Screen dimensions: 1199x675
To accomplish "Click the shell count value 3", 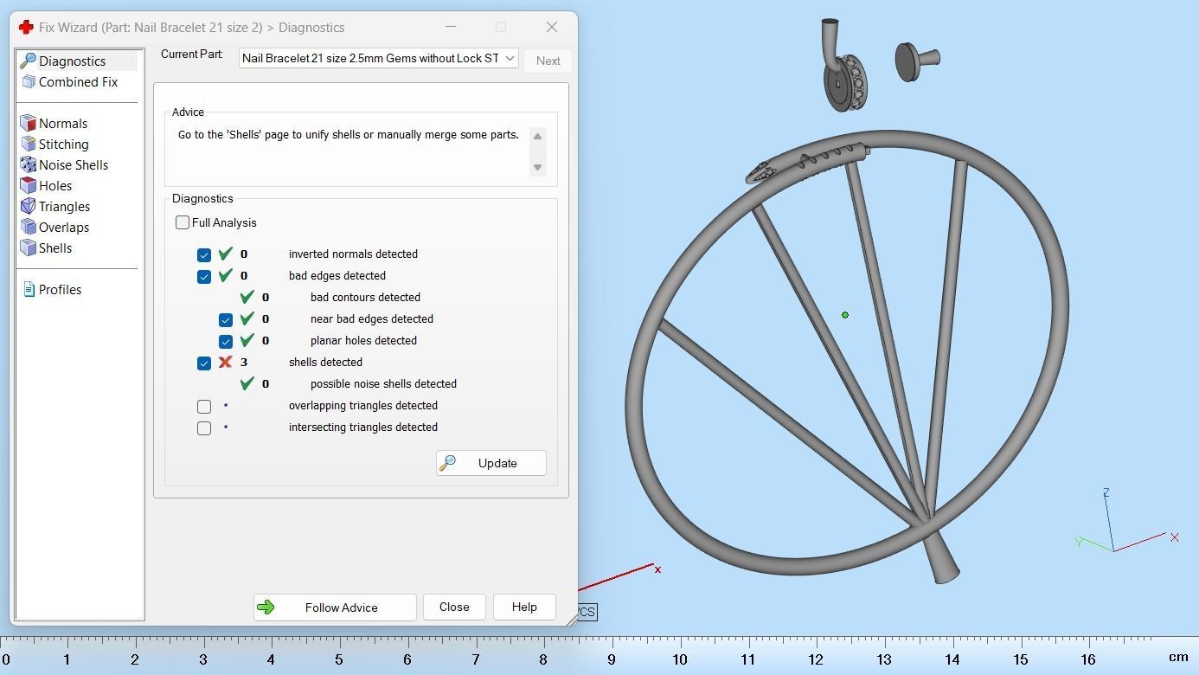I will (x=244, y=362).
